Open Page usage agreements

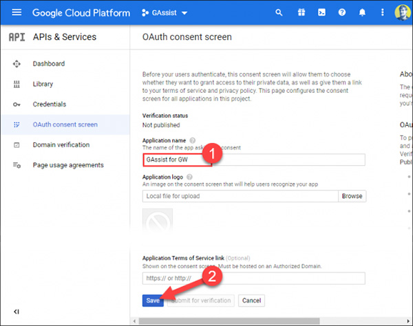click(x=67, y=165)
